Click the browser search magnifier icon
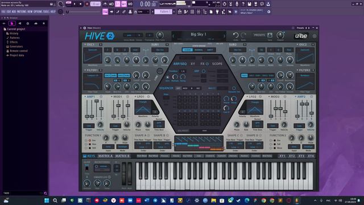 [x=45, y=193]
